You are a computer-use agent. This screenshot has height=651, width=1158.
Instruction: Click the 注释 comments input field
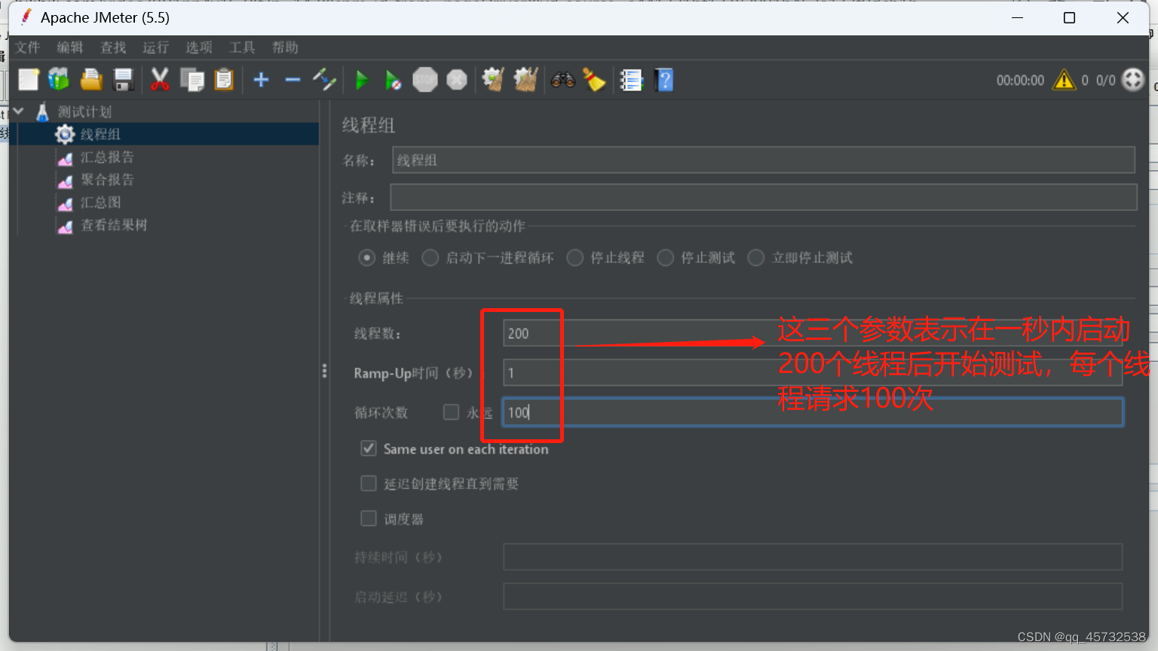tap(763, 197)
